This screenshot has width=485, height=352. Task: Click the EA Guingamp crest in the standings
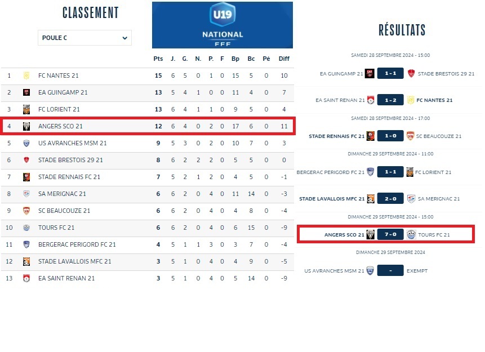tap(26, 92)
